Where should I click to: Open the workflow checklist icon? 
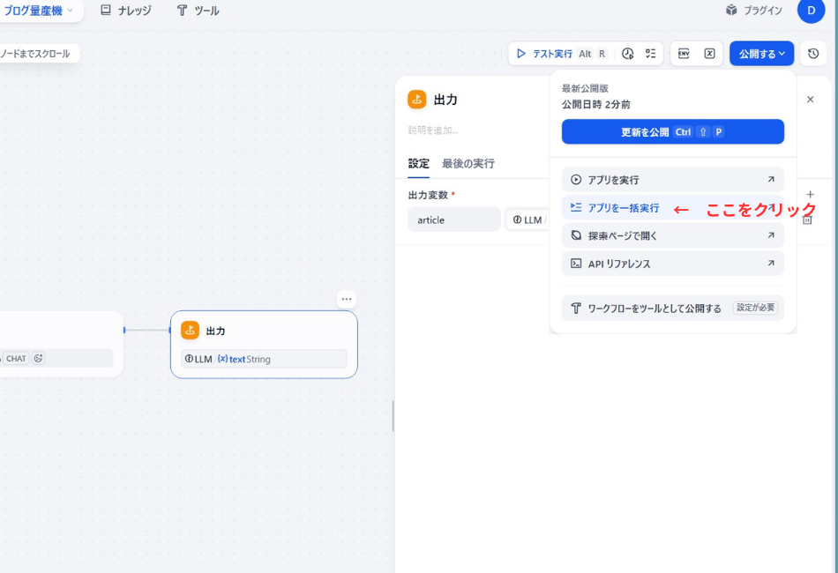click(x=650, y=53)
